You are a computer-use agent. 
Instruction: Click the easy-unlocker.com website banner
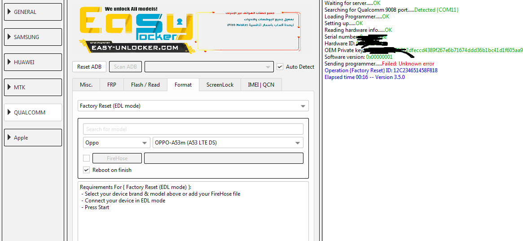click(134, 48)
